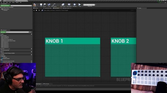Viewport: 167px width, 93px height.
Task: Add new function with Functions plus icon
Action: 31,49
